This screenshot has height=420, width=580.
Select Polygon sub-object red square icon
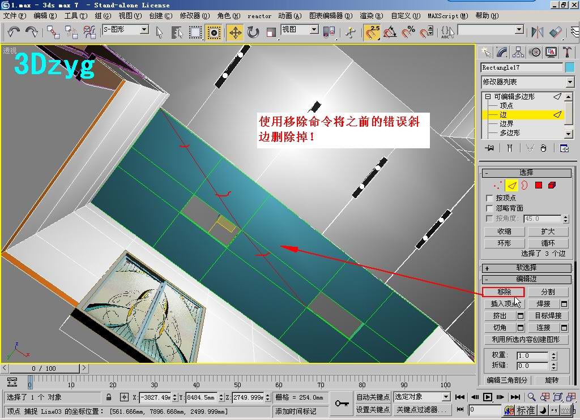pos(539,185)
